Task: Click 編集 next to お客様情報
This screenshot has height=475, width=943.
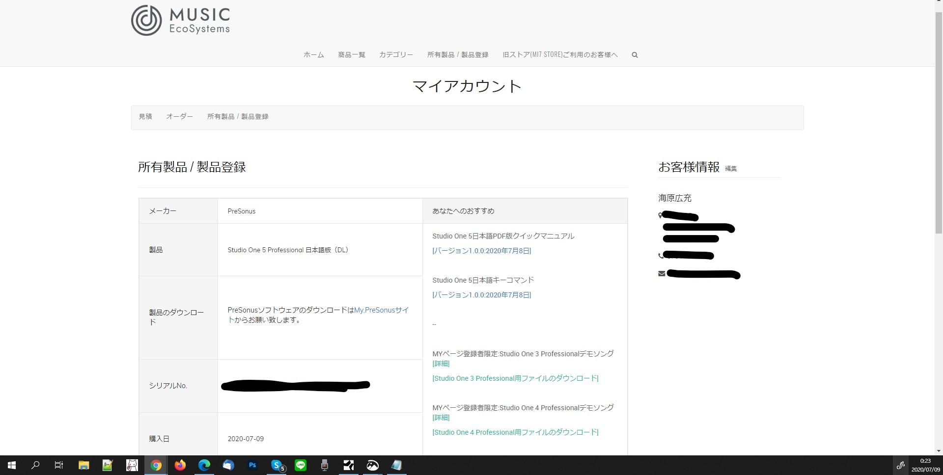Action: [731, 169]
